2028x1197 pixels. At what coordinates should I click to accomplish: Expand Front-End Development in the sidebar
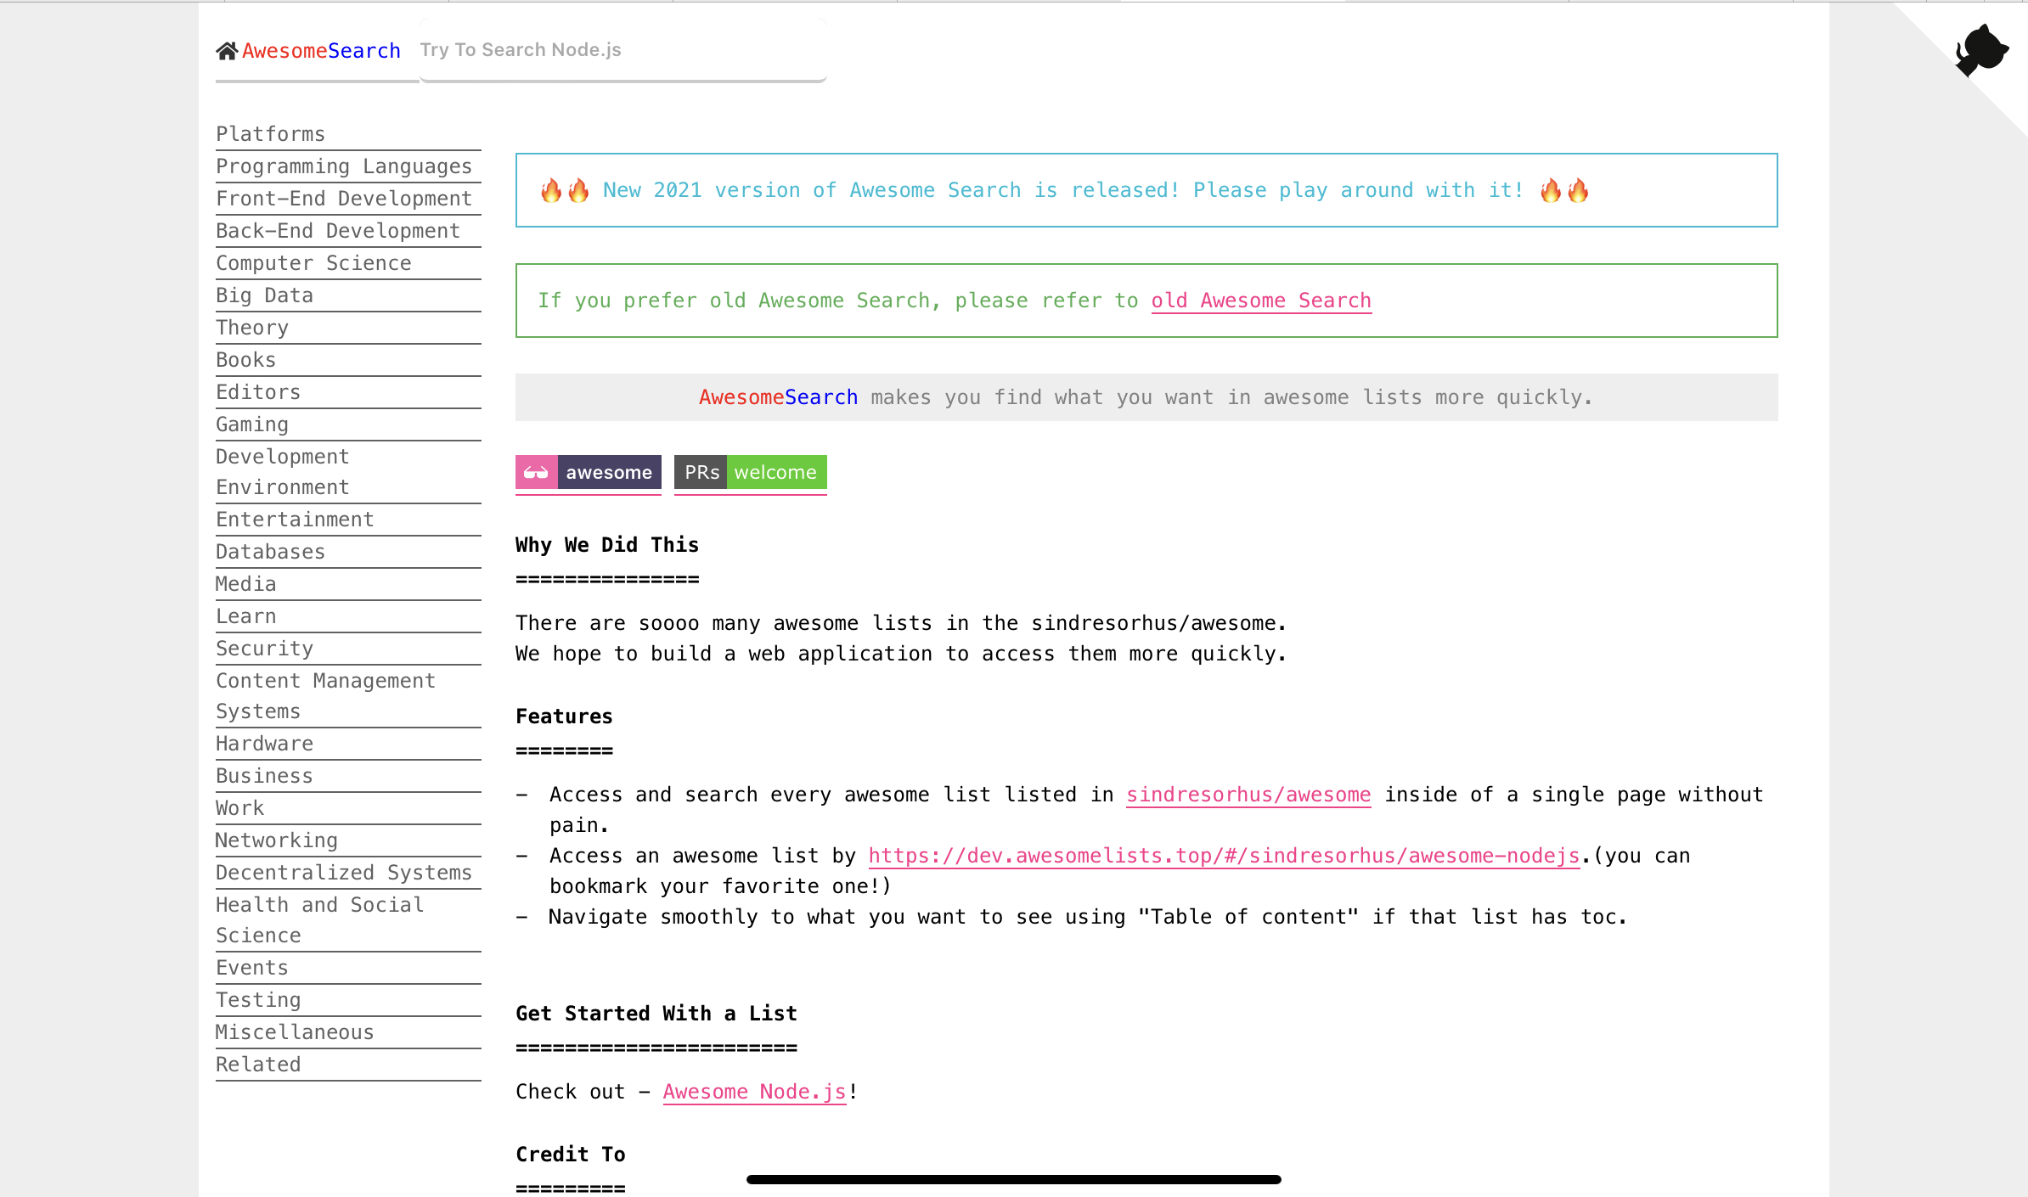pos(343,199)
